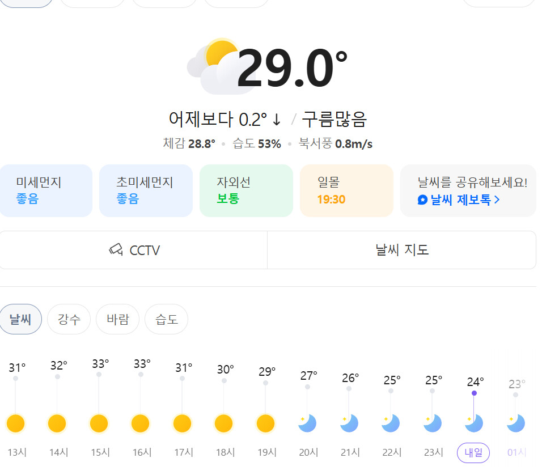Switch to the 습도 tab

(x=166, y=319)
